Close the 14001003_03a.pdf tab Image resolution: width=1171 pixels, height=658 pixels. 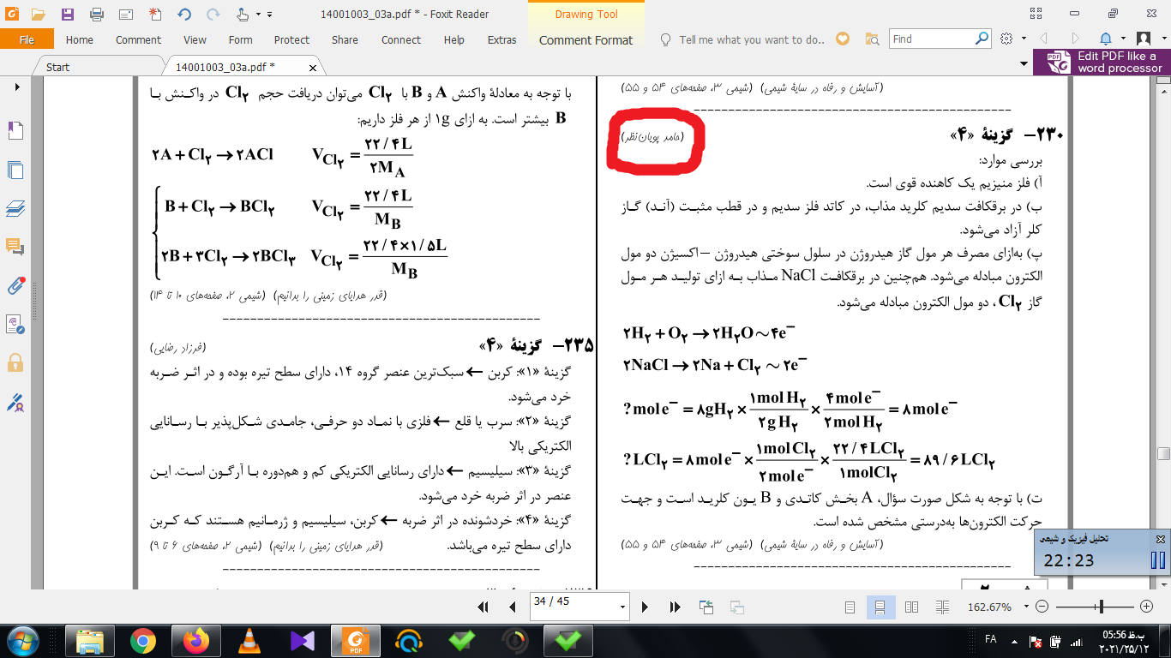[312, 67]
